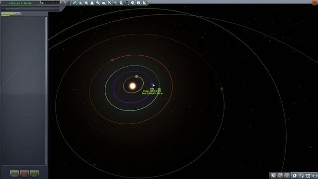Click the tracked objects list scrollbar

46,90
